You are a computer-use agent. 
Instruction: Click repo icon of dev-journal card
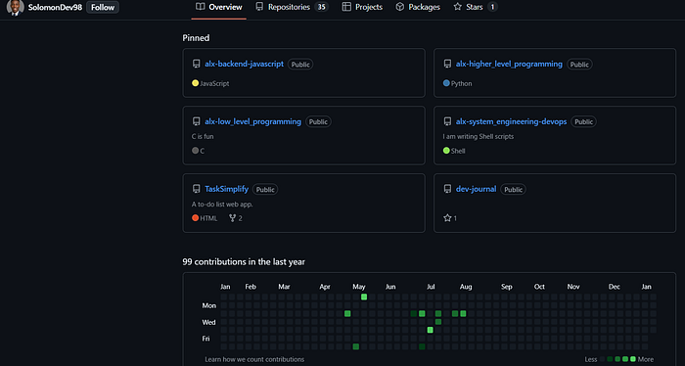447,189
